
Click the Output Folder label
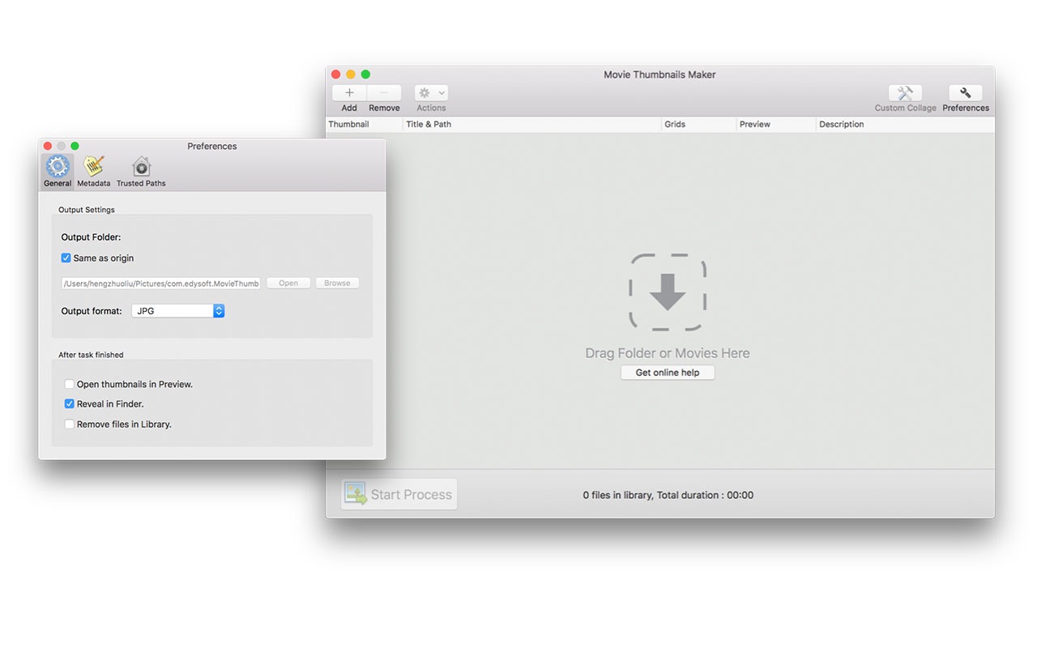click(x=91, y=237)
